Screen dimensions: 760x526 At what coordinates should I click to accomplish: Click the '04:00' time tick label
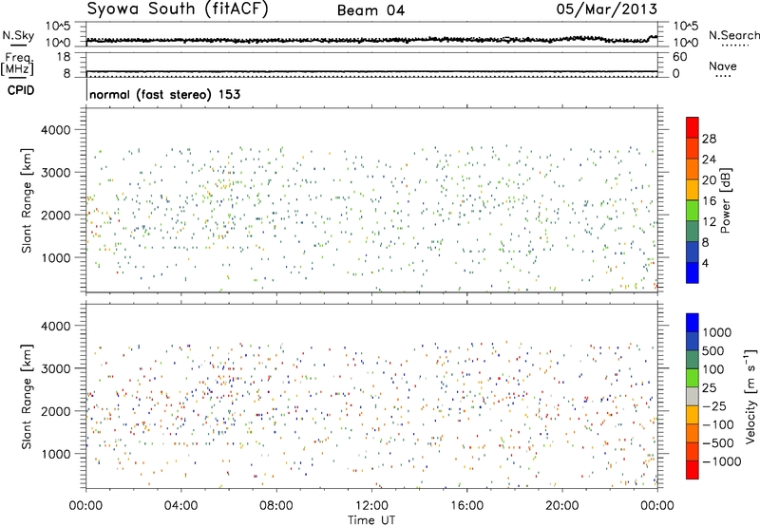(x=180, y=506)
